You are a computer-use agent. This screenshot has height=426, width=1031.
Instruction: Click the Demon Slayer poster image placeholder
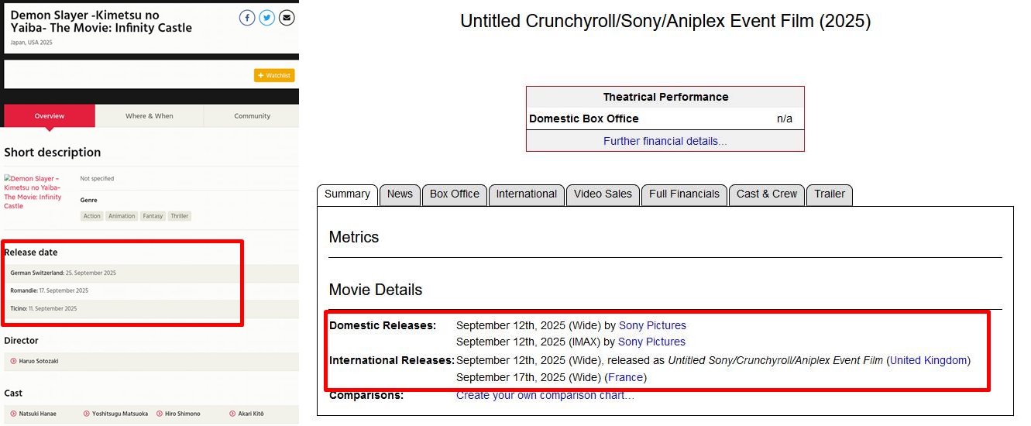point(32,192)
